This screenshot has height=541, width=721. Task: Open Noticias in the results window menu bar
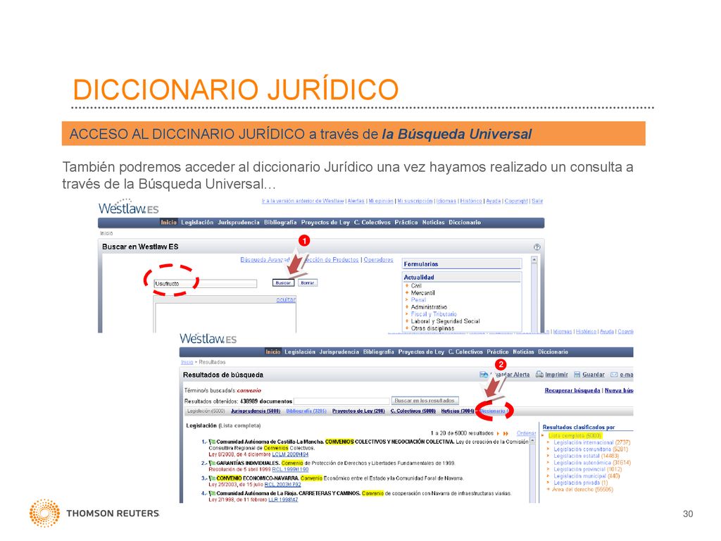524,352
